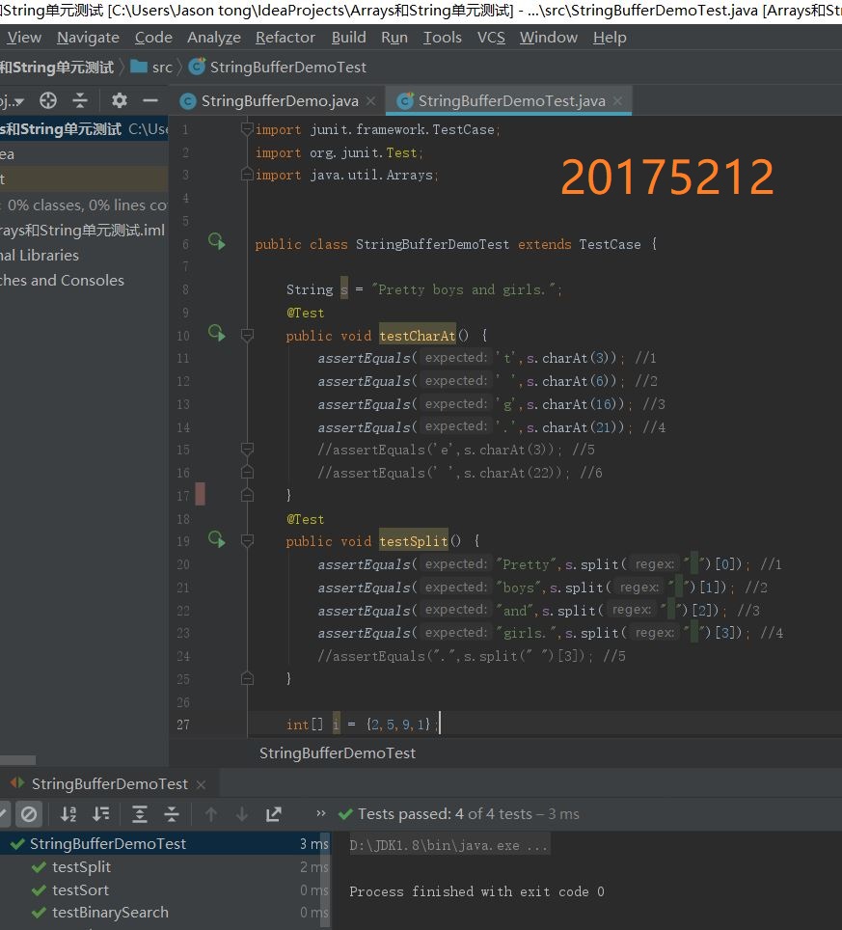Viewport: 842px width, 930px height.
Task: Click fold end marker on imports line 3
Action: click(247, 175)
